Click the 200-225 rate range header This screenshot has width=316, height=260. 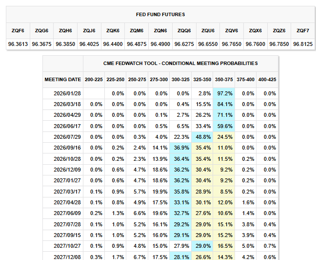coord(94,79)
